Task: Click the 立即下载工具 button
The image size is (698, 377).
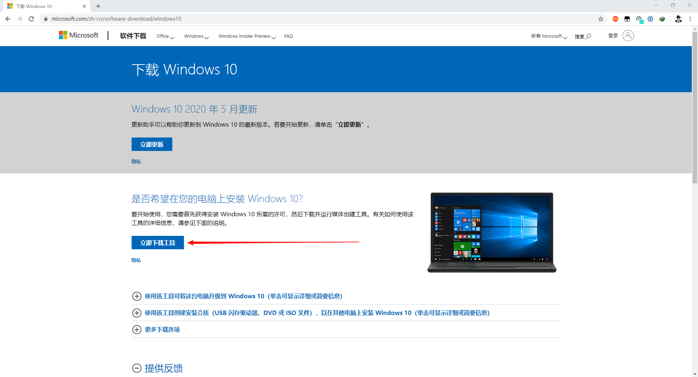Action: 157,243
